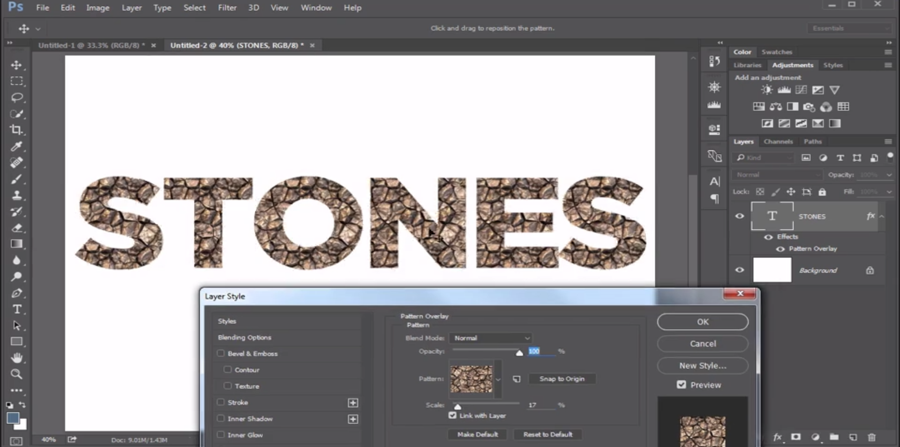
Task: Click Reset to Default button
Action: coord(547,434)
